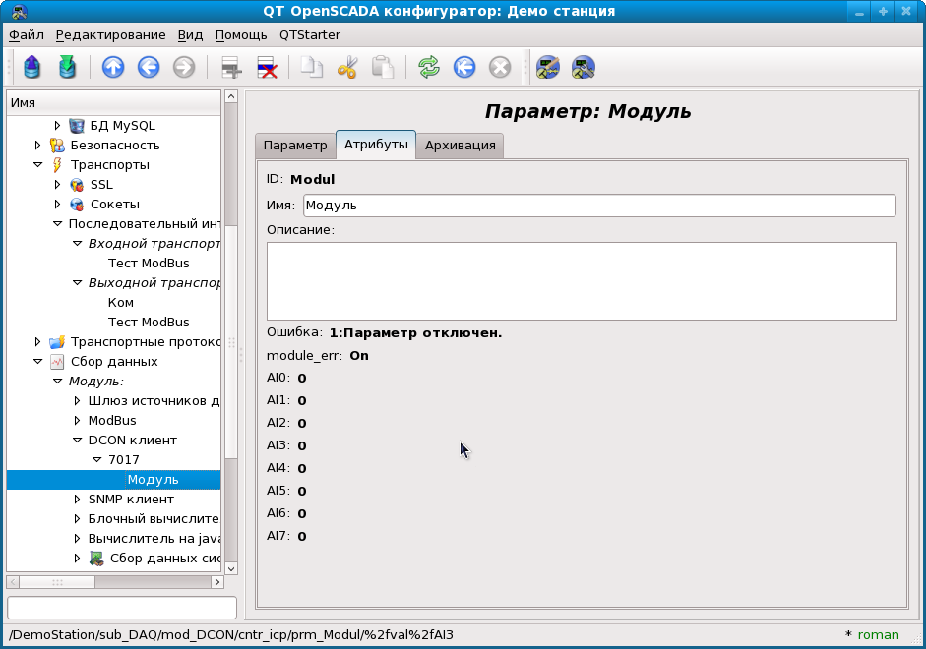
Task: Click the first wrench manual icon in toolbar
Action: coord(548,67)
